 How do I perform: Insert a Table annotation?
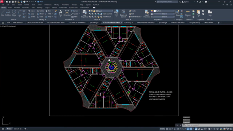74,17
